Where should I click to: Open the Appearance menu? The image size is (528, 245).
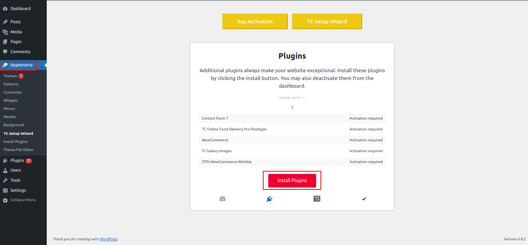point(23,65)
